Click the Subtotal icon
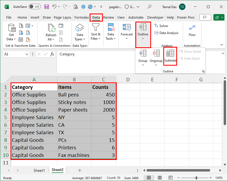The image size is (228, 181). click(x=170, y=53)
